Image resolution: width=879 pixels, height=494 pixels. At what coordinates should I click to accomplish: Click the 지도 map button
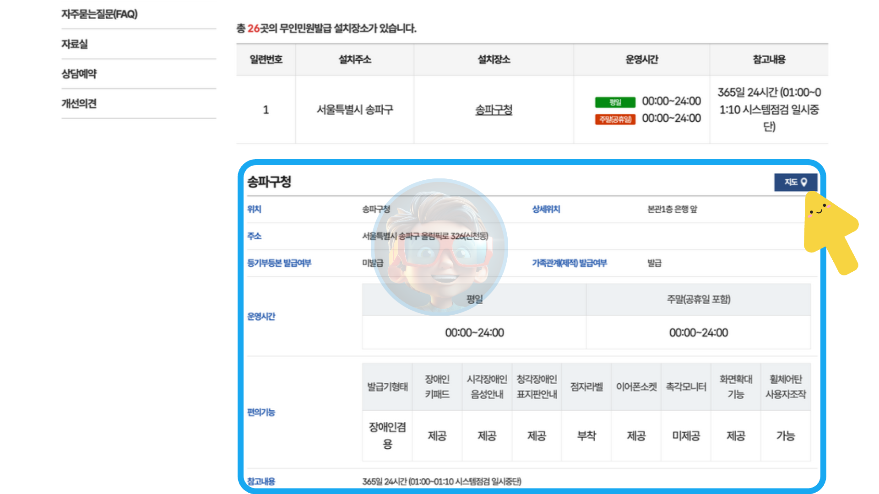[795, 182]
